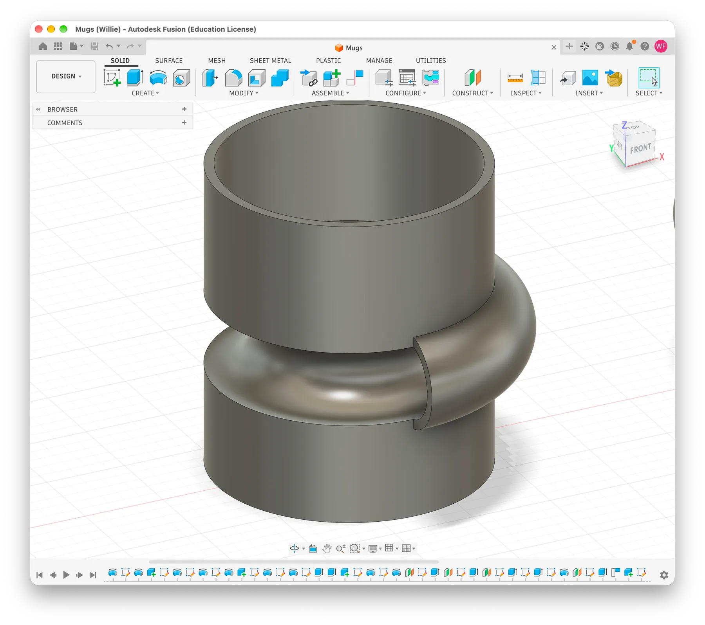Open timeline settings gear
Viewport: 705px width, 625px height.
664,575
